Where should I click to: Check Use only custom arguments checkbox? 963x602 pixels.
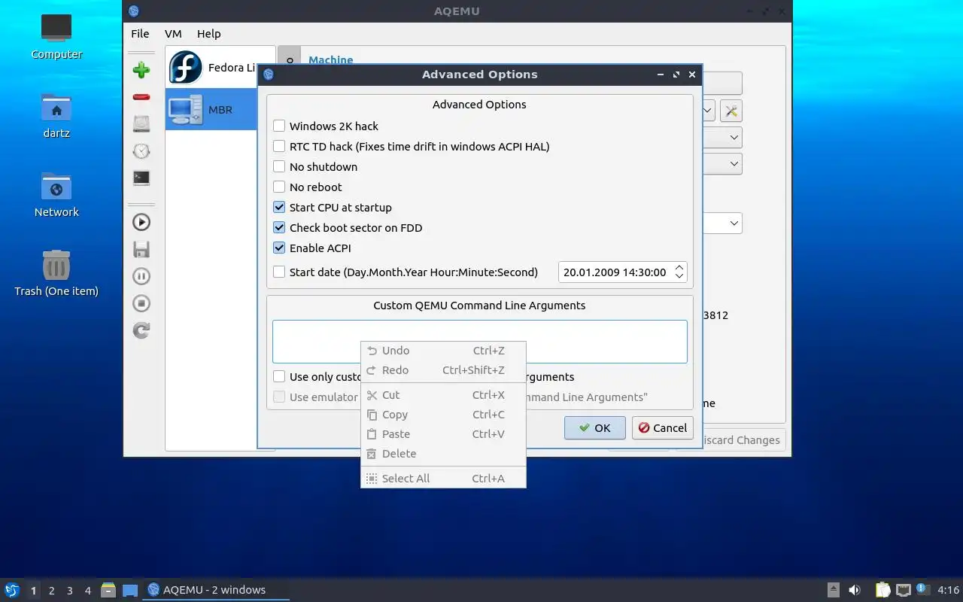tap(279, 377)
